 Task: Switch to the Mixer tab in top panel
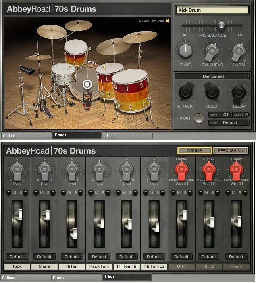[127, 136]
